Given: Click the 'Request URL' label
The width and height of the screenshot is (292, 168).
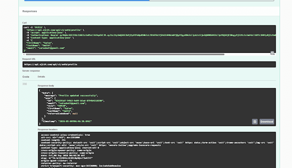Looking at the screenshot, I should click(x=29, y=59).
